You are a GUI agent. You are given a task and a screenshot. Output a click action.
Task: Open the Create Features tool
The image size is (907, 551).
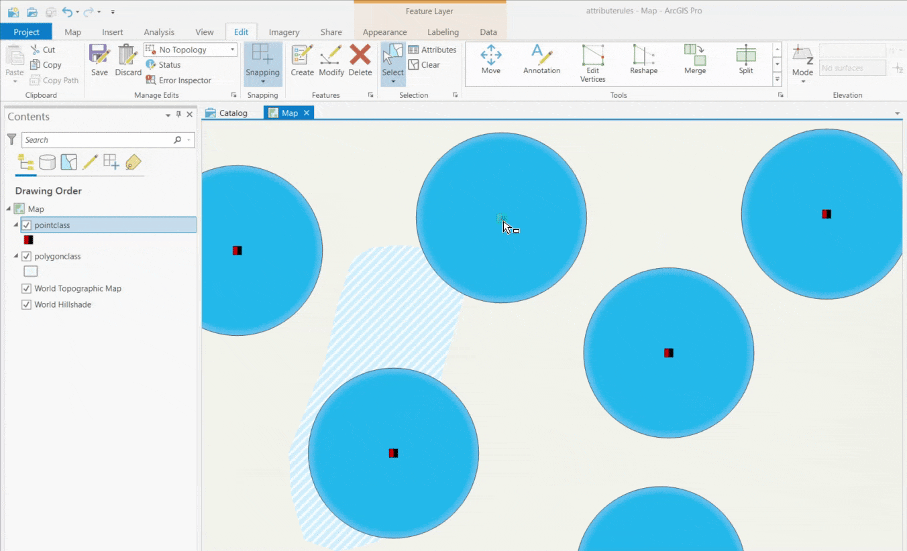point(302,60)
